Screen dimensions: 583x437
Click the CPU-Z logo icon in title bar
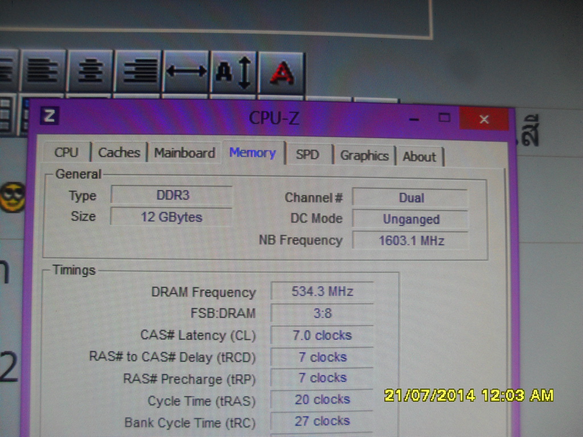[50, 116]
